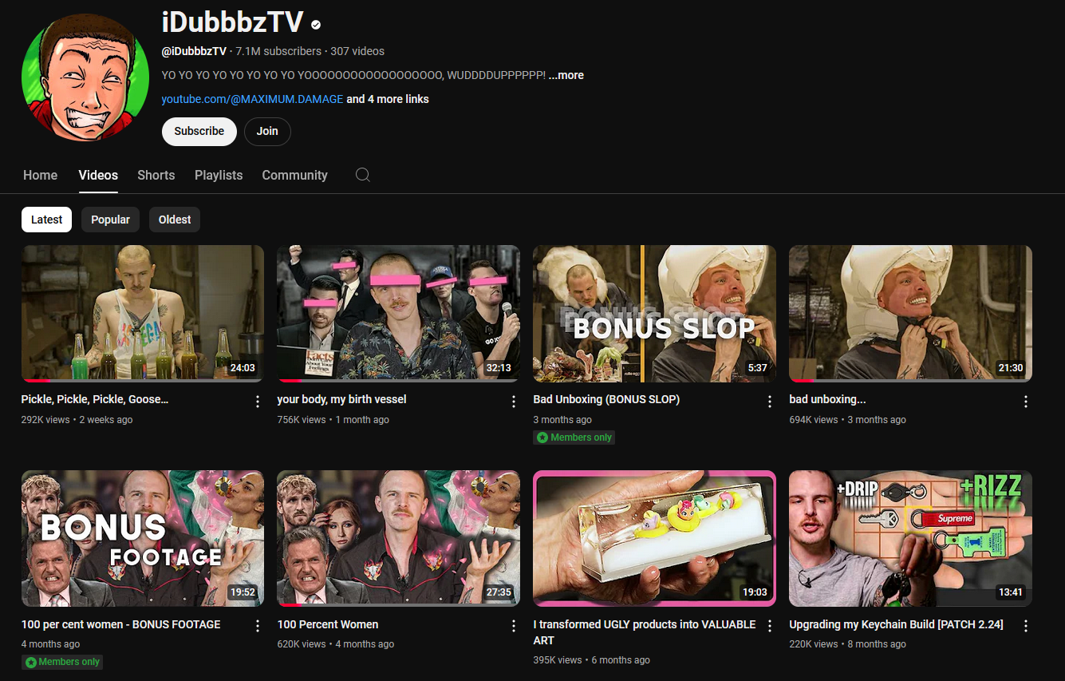Open options menu for your body, my birth vessel

pos(514,402)
